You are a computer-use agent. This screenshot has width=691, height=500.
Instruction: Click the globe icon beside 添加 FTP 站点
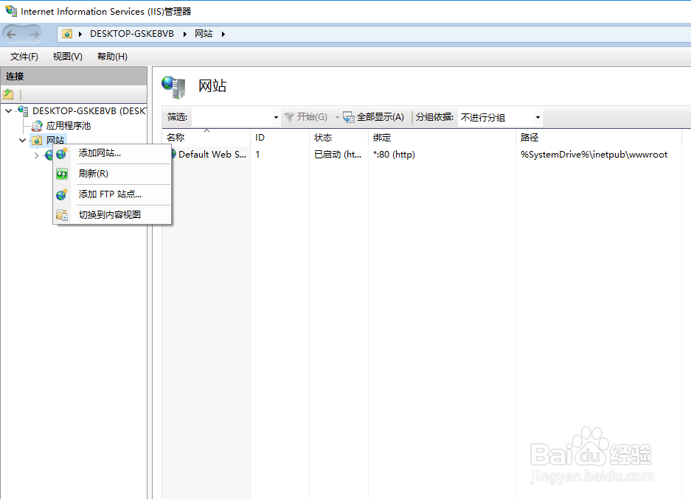click(x=62, y=194)
